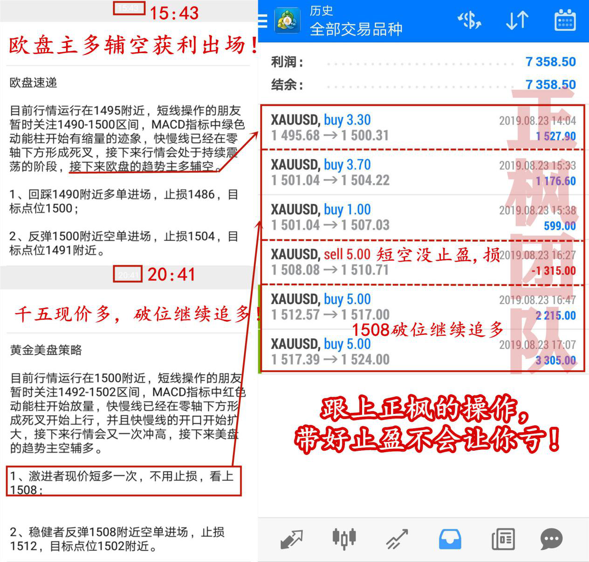The height and width of the screenshot is (562, 589).
Task: Click the 599.00 profit value
Action: click(x=560, y=226)
